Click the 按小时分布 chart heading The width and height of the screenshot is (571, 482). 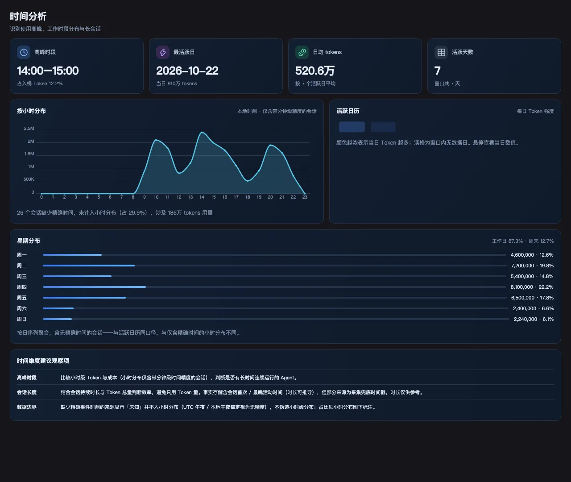pos(31,111)
